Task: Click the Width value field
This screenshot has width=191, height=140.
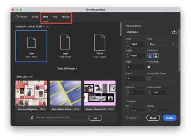Action: (137, 44)
